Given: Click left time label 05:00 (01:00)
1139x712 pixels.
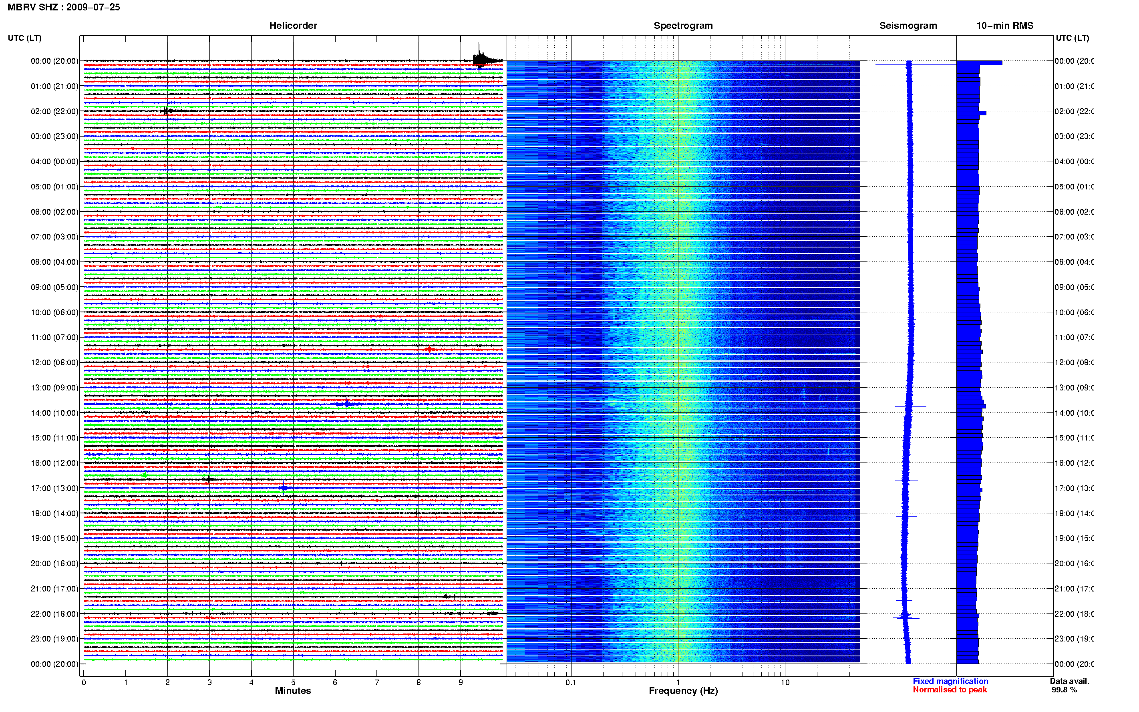Looking at the screenshot, I should pos(54,187).
